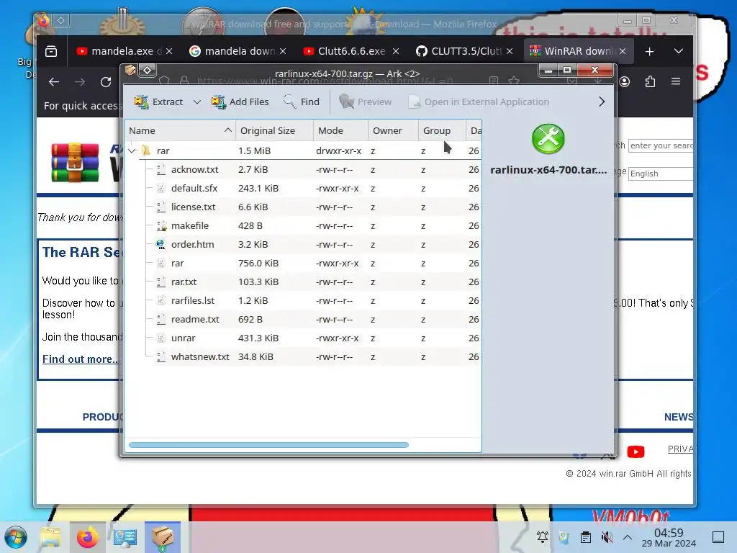Select the rarfiles.lst file icon
Screen dimensions: 737x553
pyautogui.click(x=160, y=300)
